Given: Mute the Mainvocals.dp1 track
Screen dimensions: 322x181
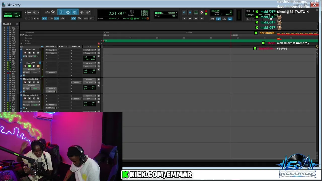Looking at the screenshot, I should click(38, 99).
